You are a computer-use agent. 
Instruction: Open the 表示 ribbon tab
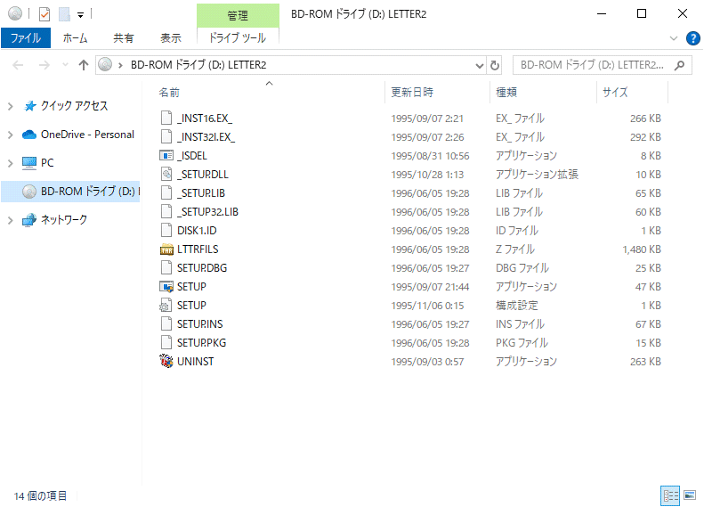click(171, 38)
